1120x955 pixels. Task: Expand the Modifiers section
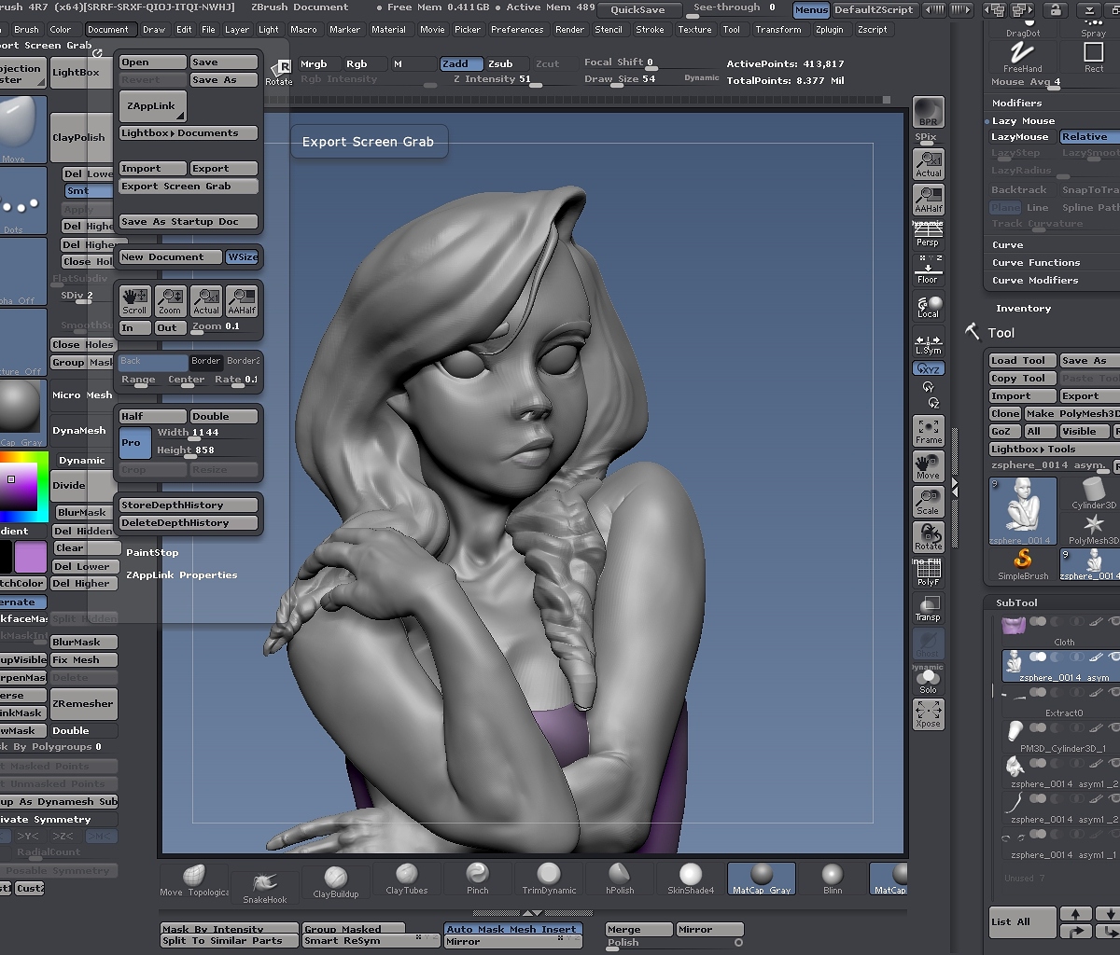pyautogui.click(x=1016, y=104)
